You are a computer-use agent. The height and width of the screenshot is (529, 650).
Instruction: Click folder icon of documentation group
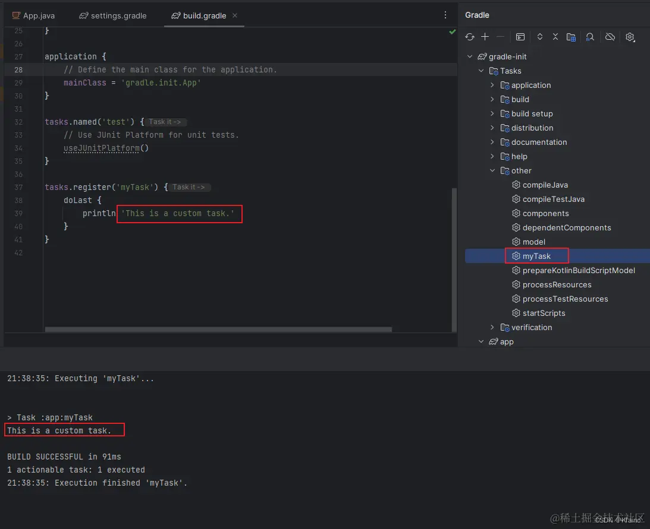[x=505, y=142]
